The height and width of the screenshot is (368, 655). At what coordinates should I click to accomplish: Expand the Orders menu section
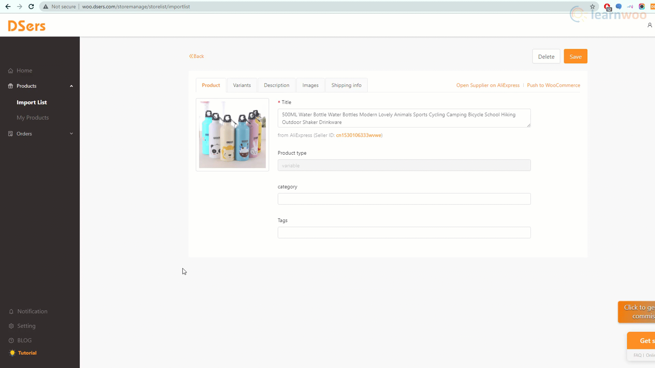coord(71,134)
